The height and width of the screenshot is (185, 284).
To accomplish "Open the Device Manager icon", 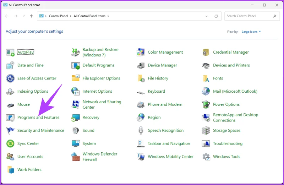I will (x=141, y=65).
